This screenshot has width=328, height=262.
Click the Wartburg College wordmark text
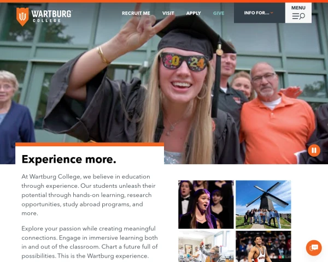click(52, 16)
